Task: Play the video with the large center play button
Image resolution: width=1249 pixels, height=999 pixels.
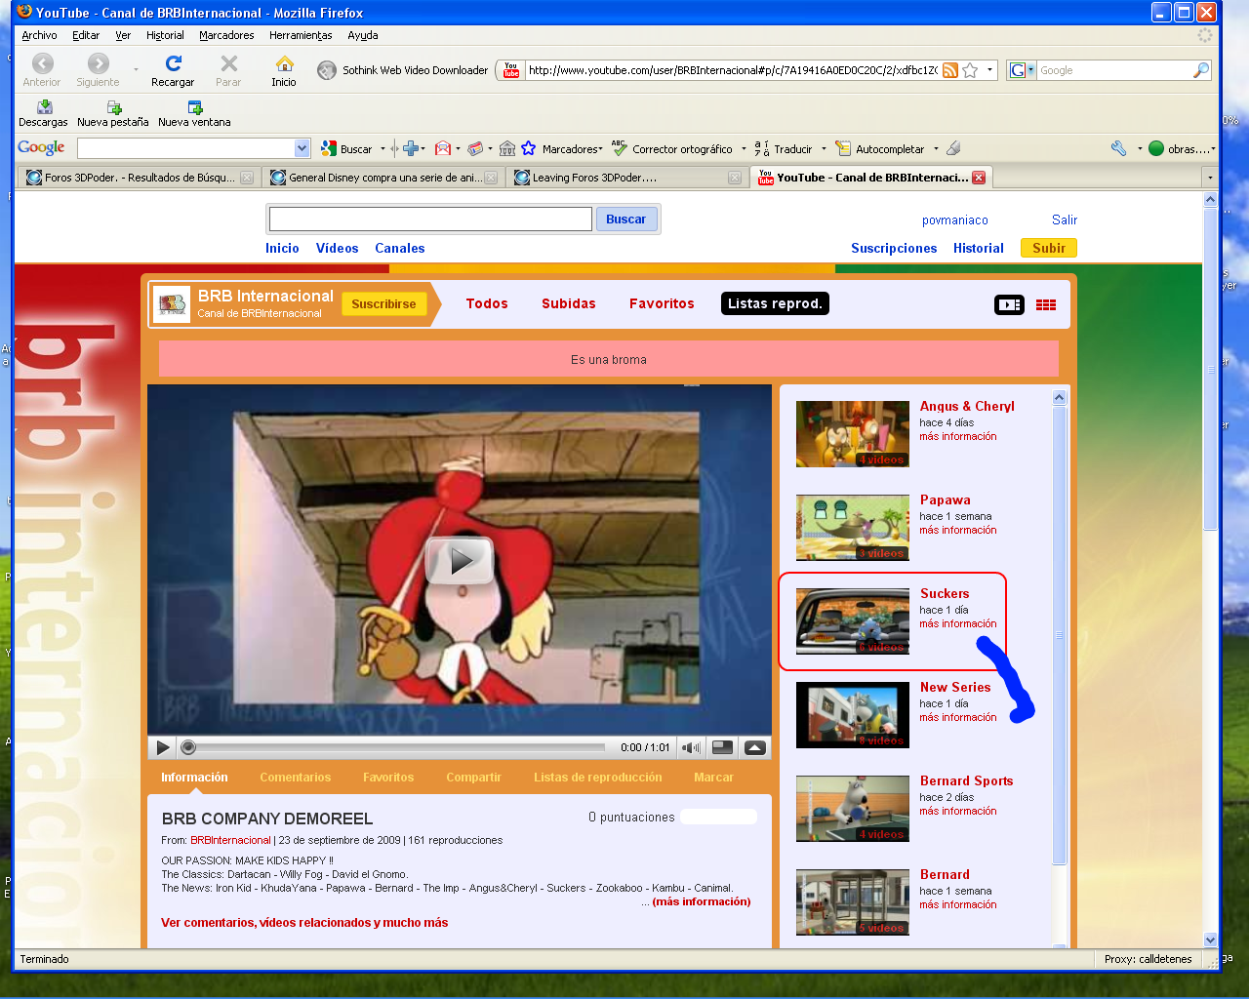Action: [460, 560]
